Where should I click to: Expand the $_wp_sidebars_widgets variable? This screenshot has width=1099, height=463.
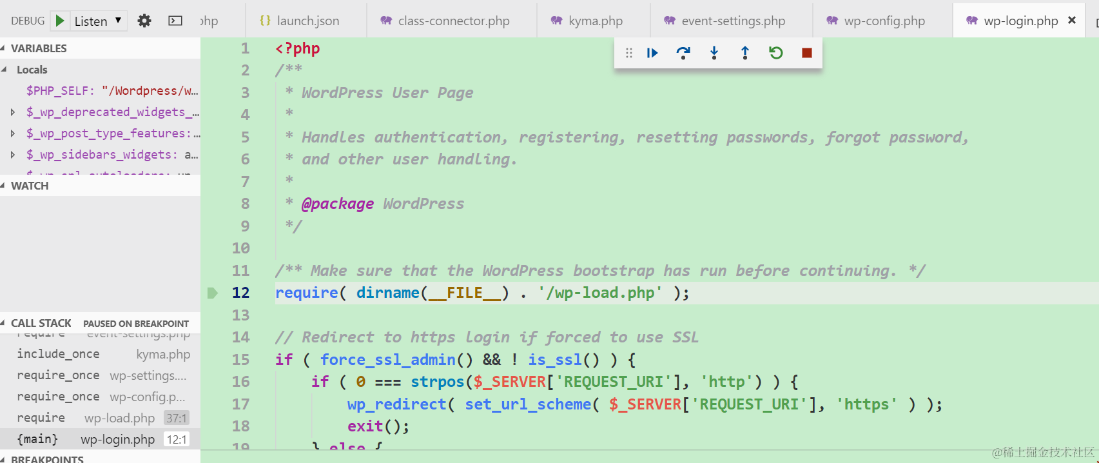(x=13, y=155)
